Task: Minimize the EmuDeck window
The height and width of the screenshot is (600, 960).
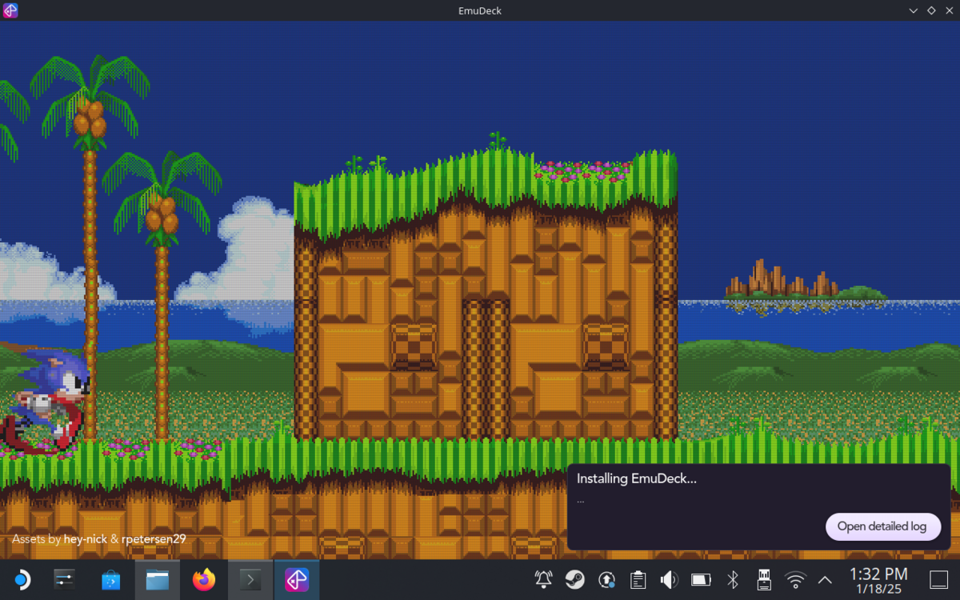Action: (914, 10)
